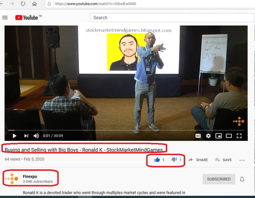Viewport: 255px width, 198px height.
Task: Go to browser home page icon
Action: [x=34, y=4]
